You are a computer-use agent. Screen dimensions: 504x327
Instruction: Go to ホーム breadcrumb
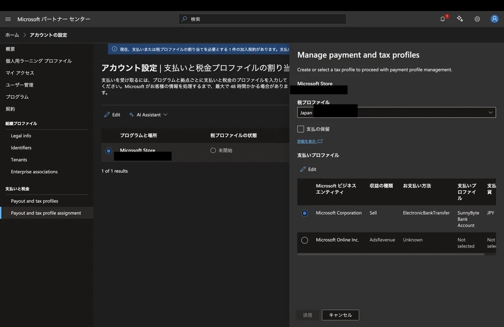[x=12, y=35]
